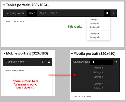Pick Settings 1 in mobile dark menu
Viewport: 126px width, 102px height.
[x=98, y=68]
